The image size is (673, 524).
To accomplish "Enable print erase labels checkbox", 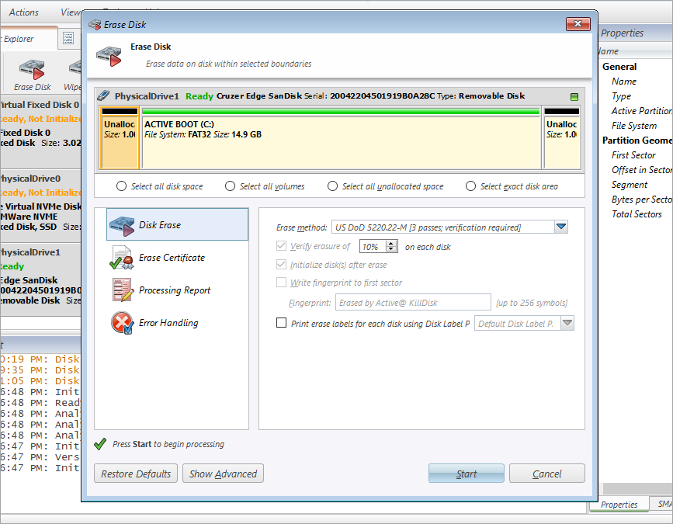I will (x=282, y=324).
